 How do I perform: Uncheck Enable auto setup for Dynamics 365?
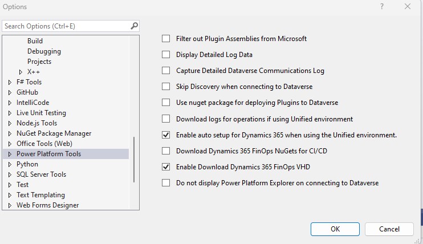point(166,135)
